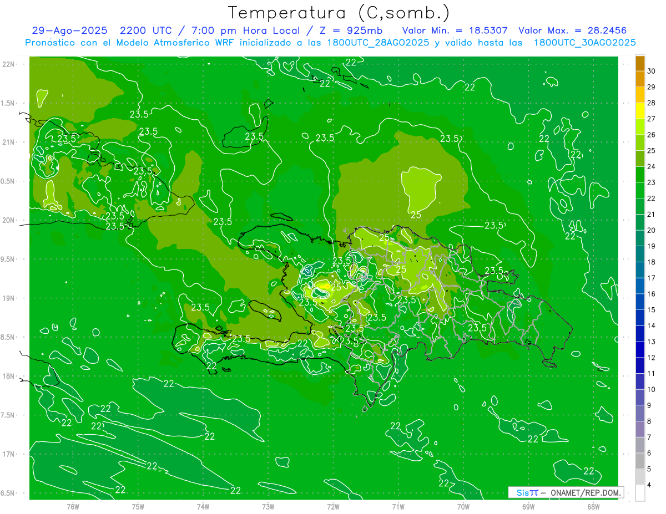666x514 pixels.
Task: Click the "72W" longitude label
Action: tap(333, 507)
